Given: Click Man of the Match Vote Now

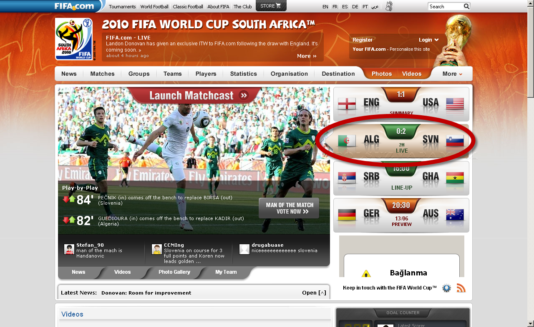Looking at the screenshot, I should (289, 208).
